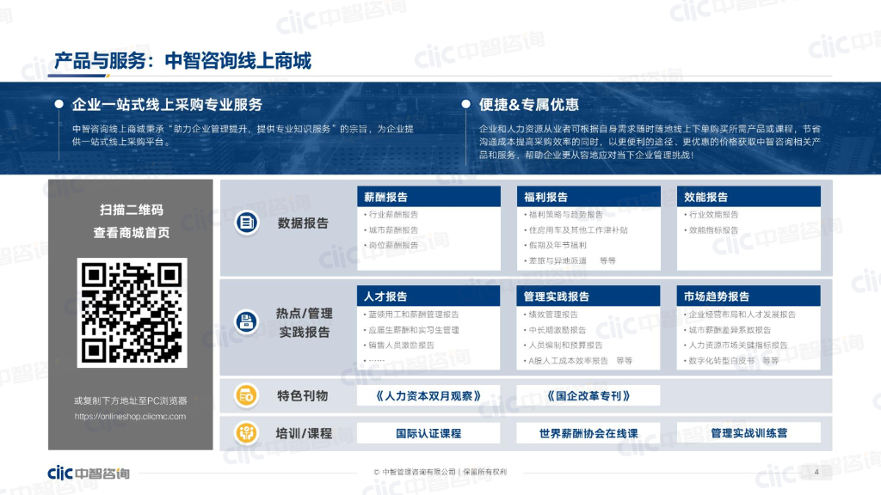Click 差旅与异地派遣 item

[x=558, y=261]
